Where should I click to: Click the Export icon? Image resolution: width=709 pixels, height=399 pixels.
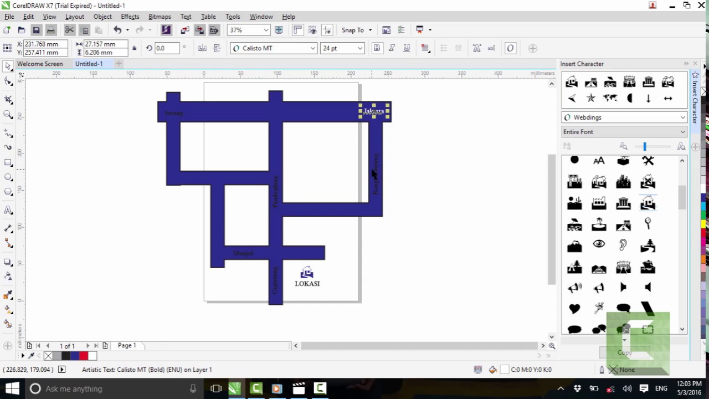(199, 30)
